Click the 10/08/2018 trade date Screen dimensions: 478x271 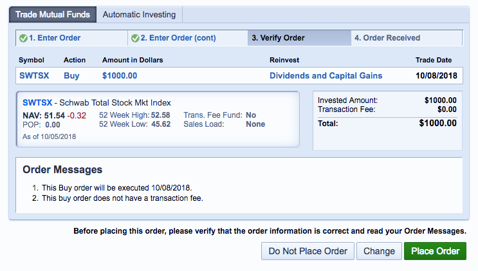pos(436,75)
